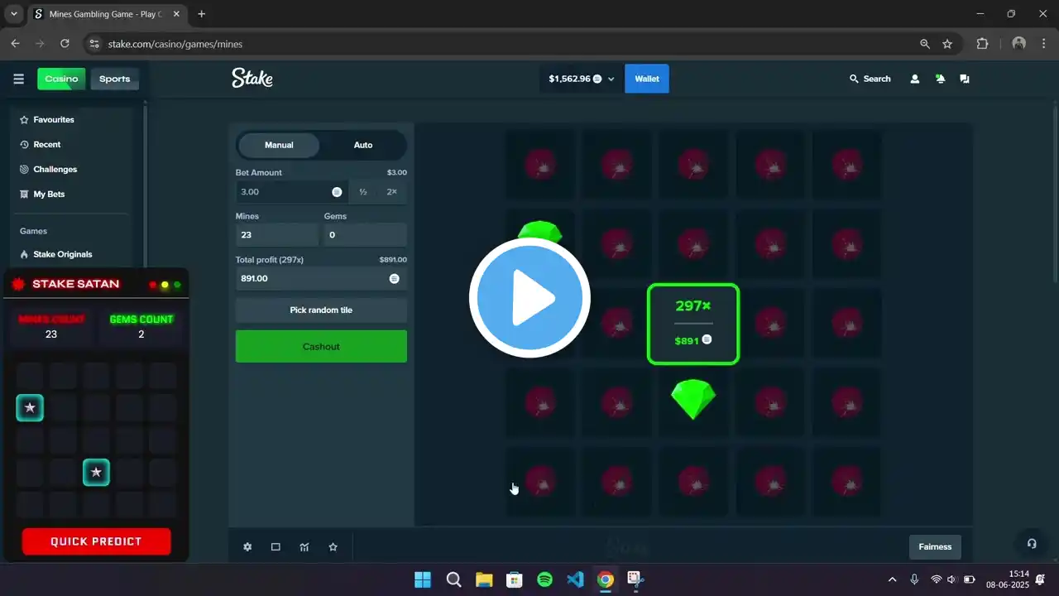Add the game to favourites with the star icon
1059x596 pixels.
tap(333, 547)
